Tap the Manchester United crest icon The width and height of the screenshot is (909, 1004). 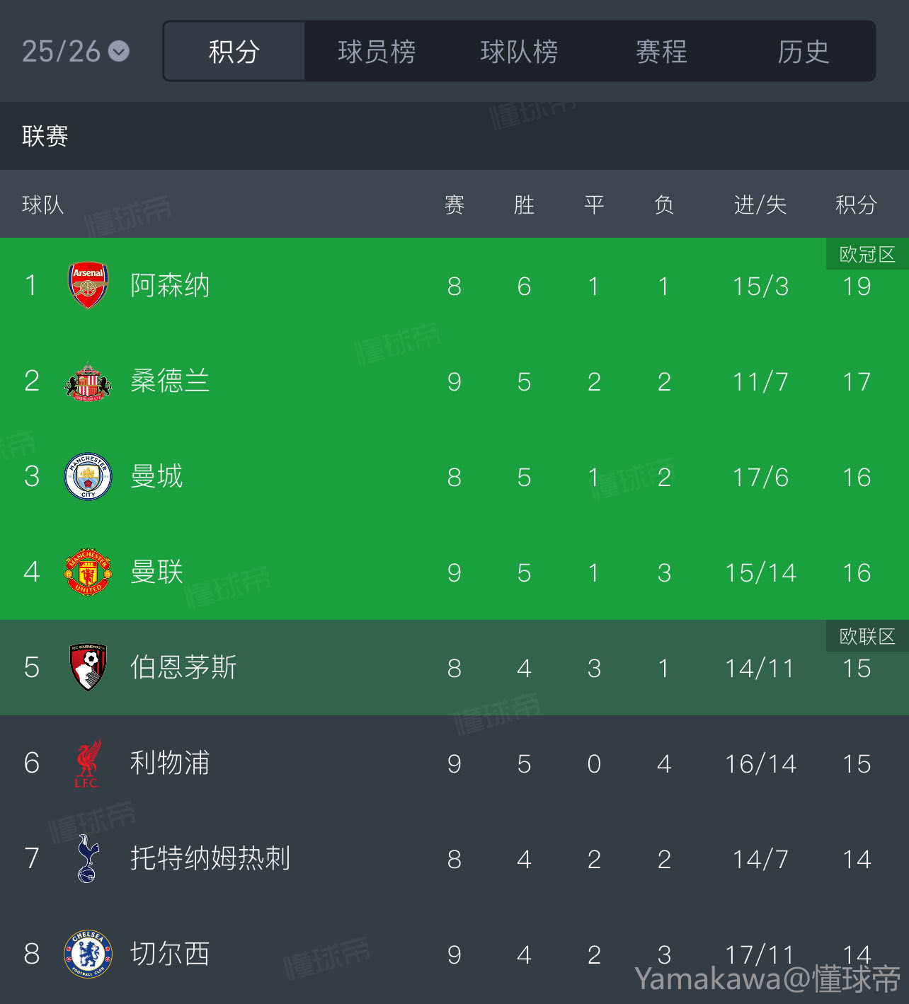click(88, 572)
